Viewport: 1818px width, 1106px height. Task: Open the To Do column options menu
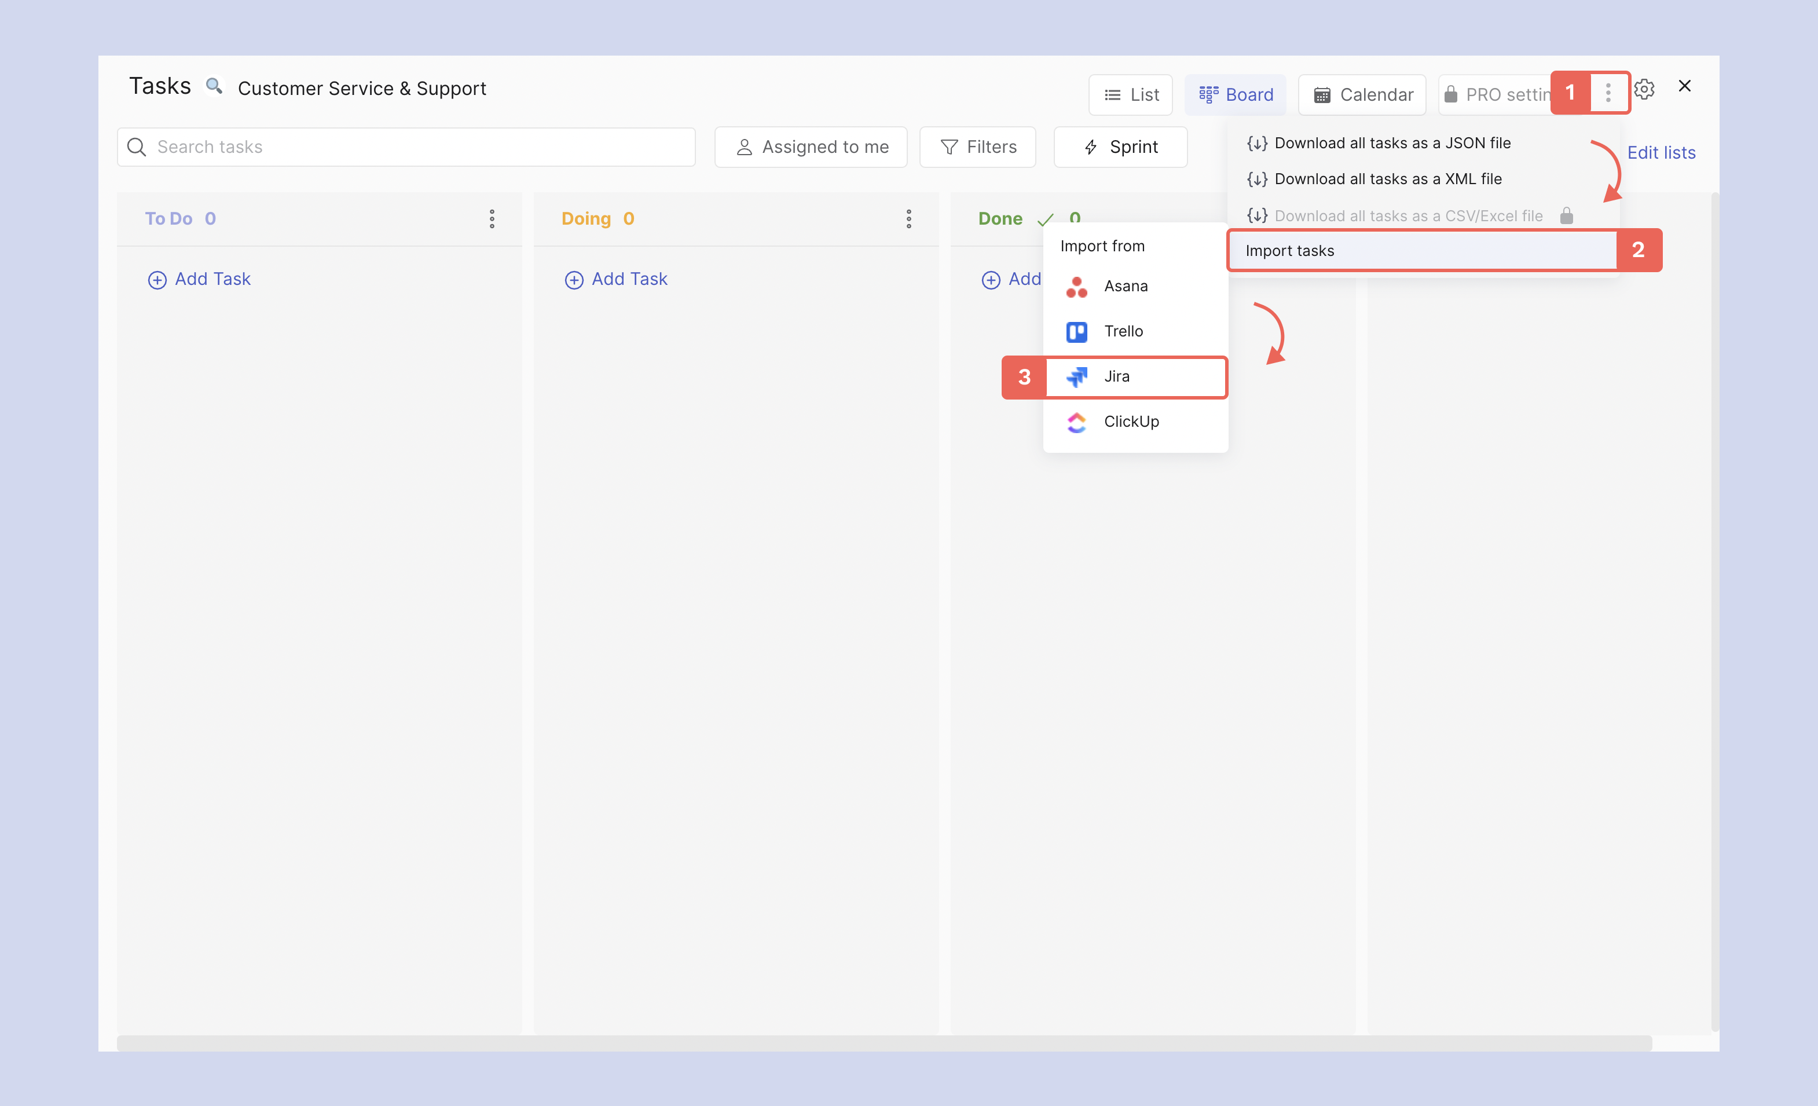(x=492, y=219)
